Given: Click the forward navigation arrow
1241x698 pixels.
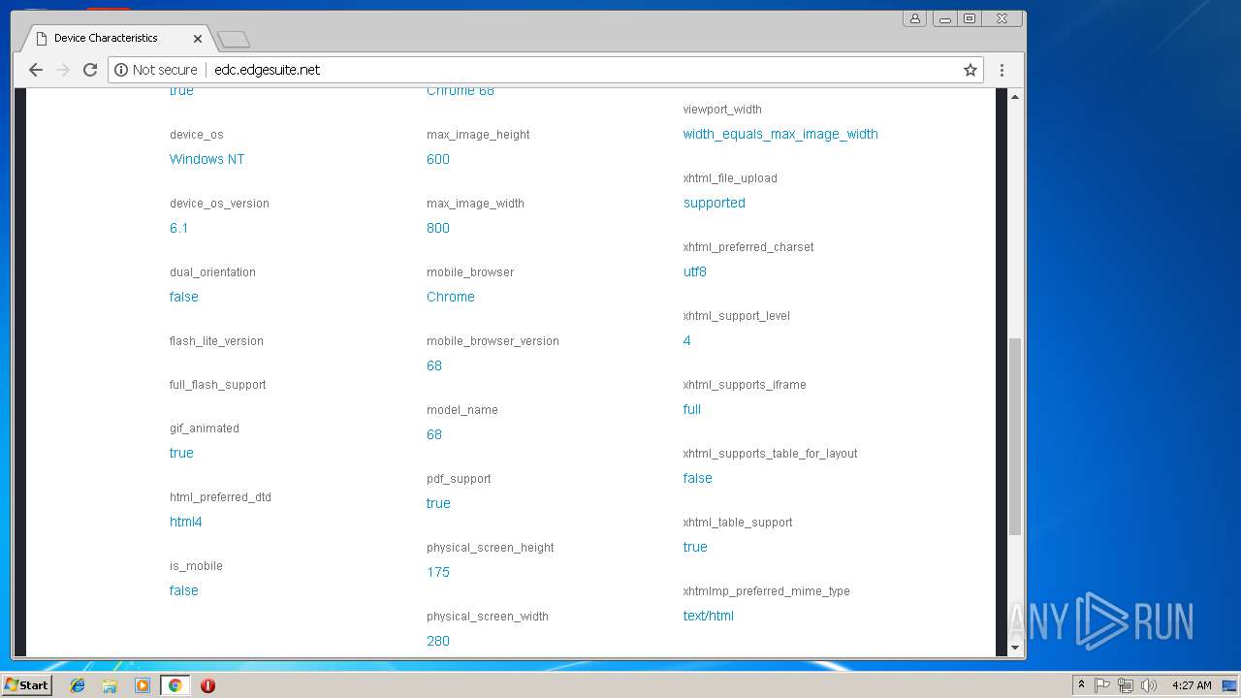Looking at the screenshot, I should (x=63, y=70).
